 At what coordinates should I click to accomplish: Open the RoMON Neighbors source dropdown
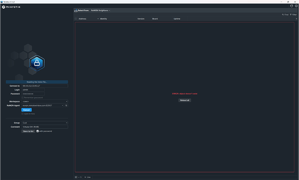[x=101, y=10]
